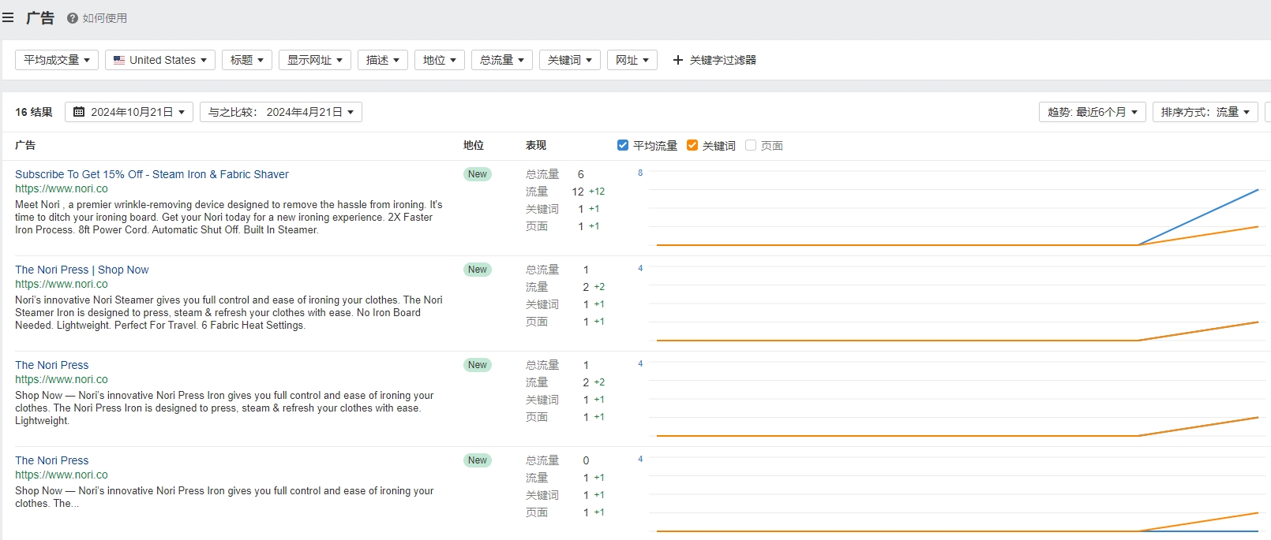The width and height of the screenshot is (1271, 540).
Task: Click the trend chart for The Nori Press | Shop Now
Action: [958, 304]
